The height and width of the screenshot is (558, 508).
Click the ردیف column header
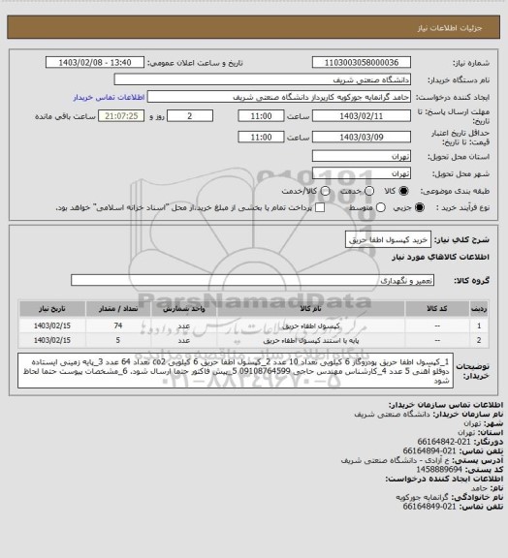pos(479,308)
